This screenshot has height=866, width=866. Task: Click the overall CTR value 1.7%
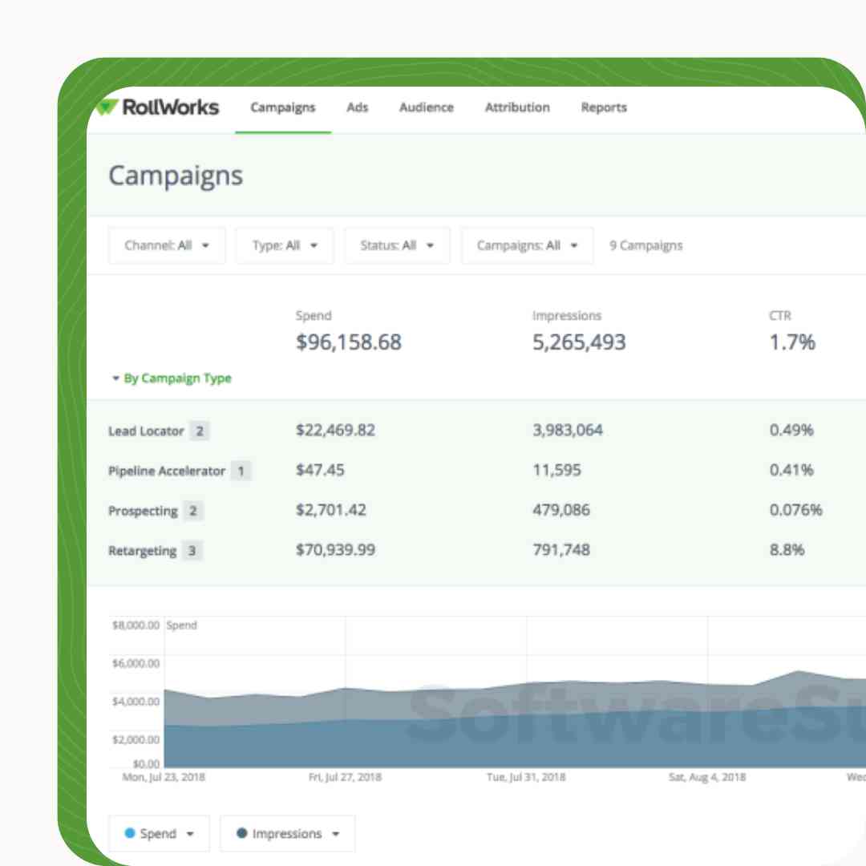click(x=792, y=342)
